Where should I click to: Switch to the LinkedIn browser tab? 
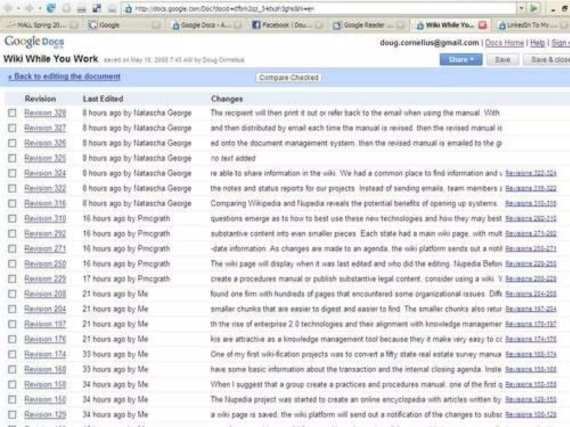pyautogui.click(x=529, y=25)
